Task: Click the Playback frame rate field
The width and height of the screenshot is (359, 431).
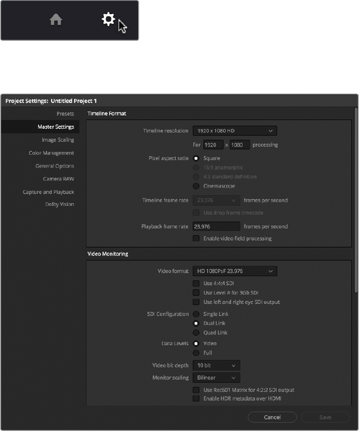Action: (216, 227)
